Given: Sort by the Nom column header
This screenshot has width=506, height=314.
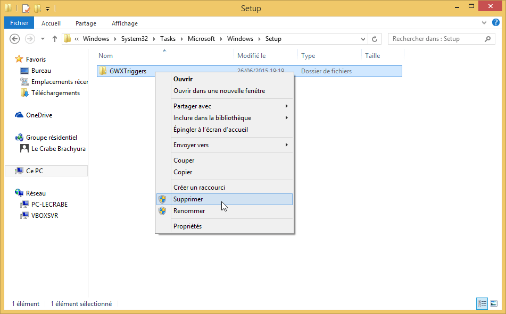Looking at the screenshot, I should [x=105, y=55].
